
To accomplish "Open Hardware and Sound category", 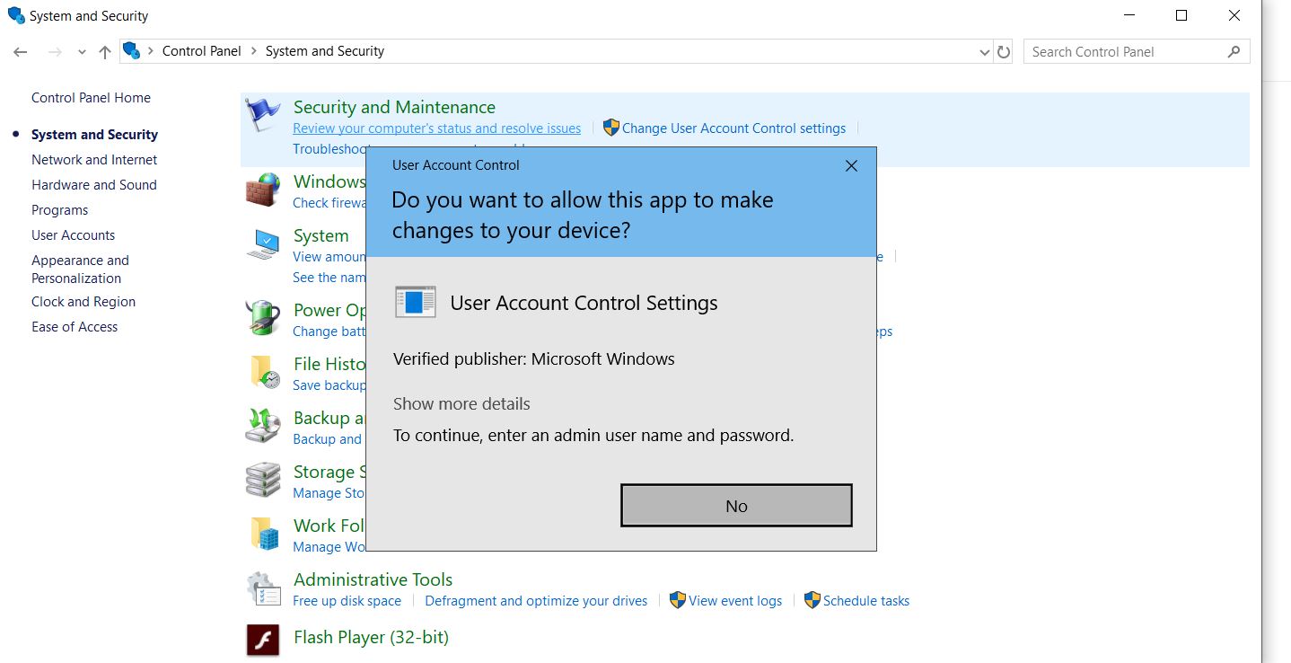I will tap(94, 184).
